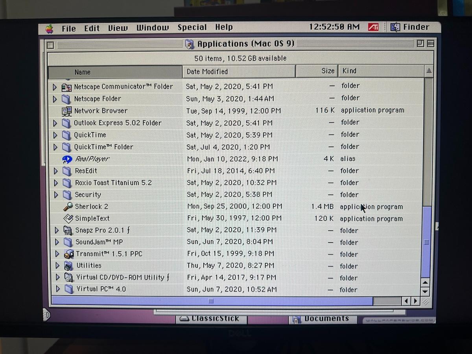The image size is (472, 354).
Task: Select the Virtual CD/DVD-ROM Utility folder icon
Action: click(69, 278)
